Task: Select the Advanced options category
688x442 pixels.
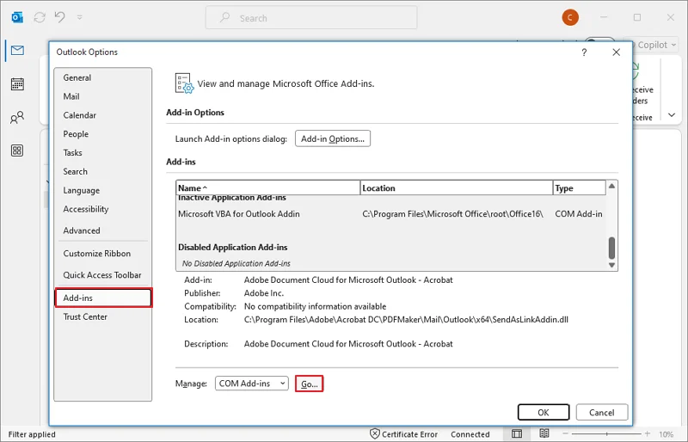Action: pyautogui.click(x=103, y=230)
